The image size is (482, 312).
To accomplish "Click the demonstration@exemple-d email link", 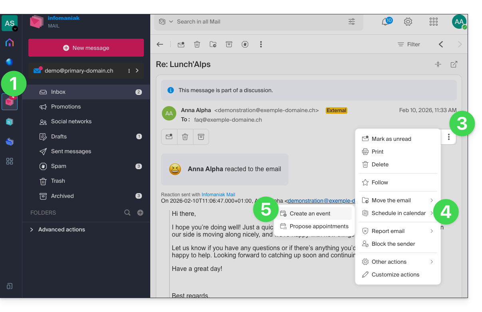I will pyautogui.click(x=321, y=201).
